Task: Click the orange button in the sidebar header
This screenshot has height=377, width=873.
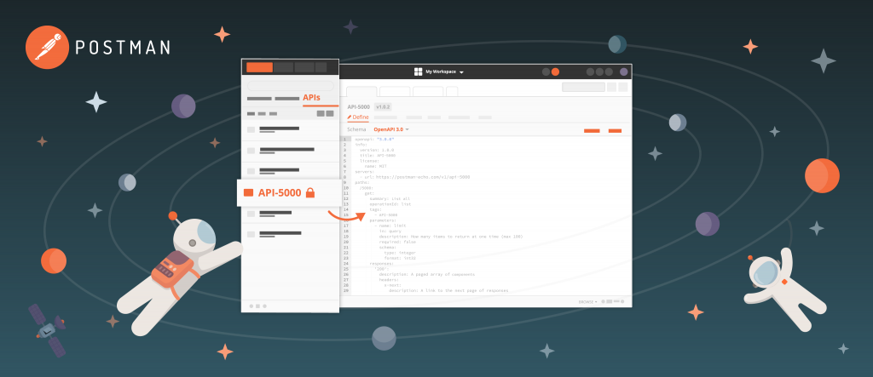Action: pyautogui.click(x=259, y=67)
